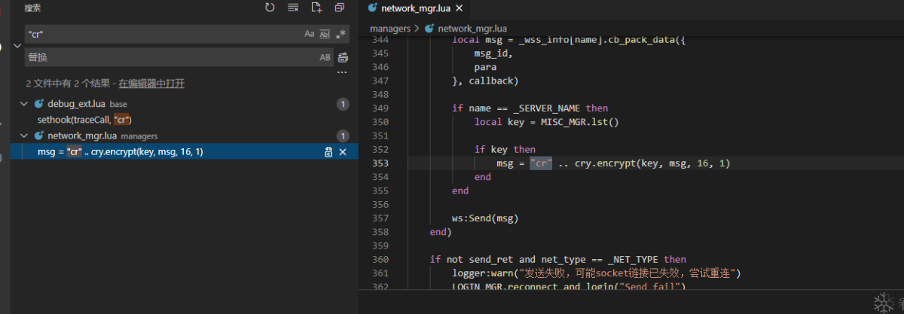Viewport: 904px width, 314px height.
Task: Switch to network_mgr.lua editor tab
Action: (x=417, y=8)
